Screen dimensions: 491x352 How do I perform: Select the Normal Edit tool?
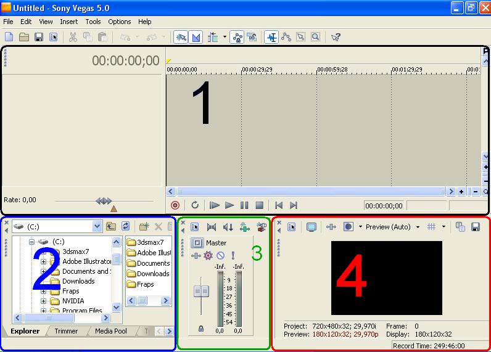click(x=271, y=38)
